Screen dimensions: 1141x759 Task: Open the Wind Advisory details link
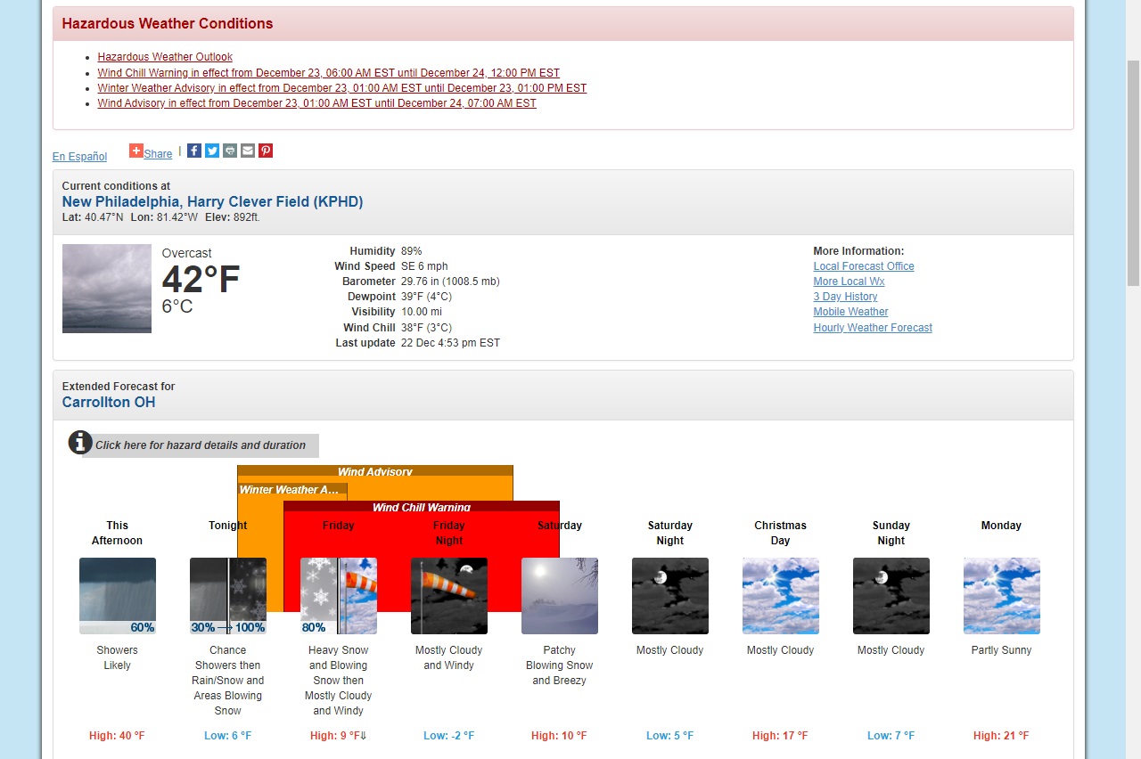click(317, 103)
